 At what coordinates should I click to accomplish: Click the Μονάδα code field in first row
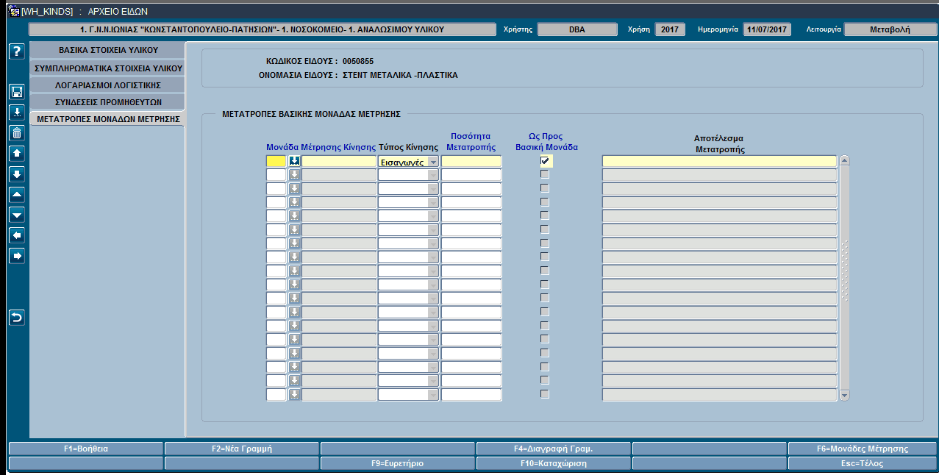276,161
